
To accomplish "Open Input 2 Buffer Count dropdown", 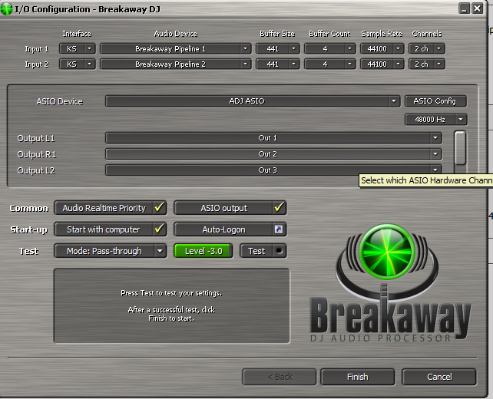I will (330, 64).
